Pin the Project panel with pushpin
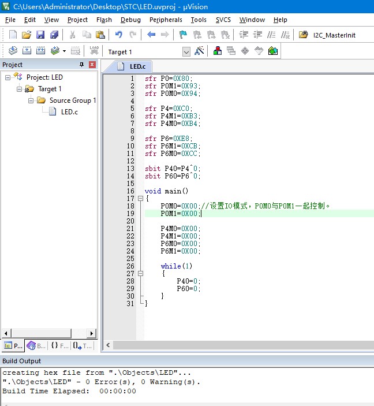The image size is (374, 406). [81, 65]
